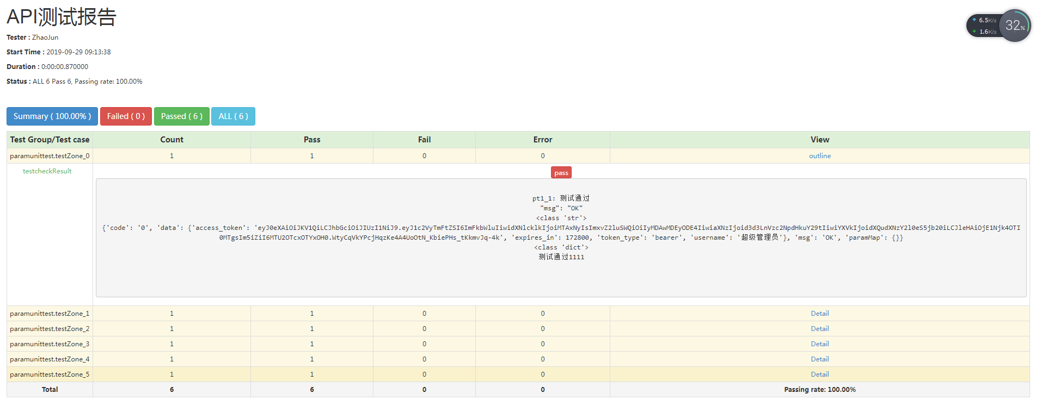Open the Summary ( 100.00% ) tab
The width and height of the screenshot is (1041, 412).
[x=52, y=116]
